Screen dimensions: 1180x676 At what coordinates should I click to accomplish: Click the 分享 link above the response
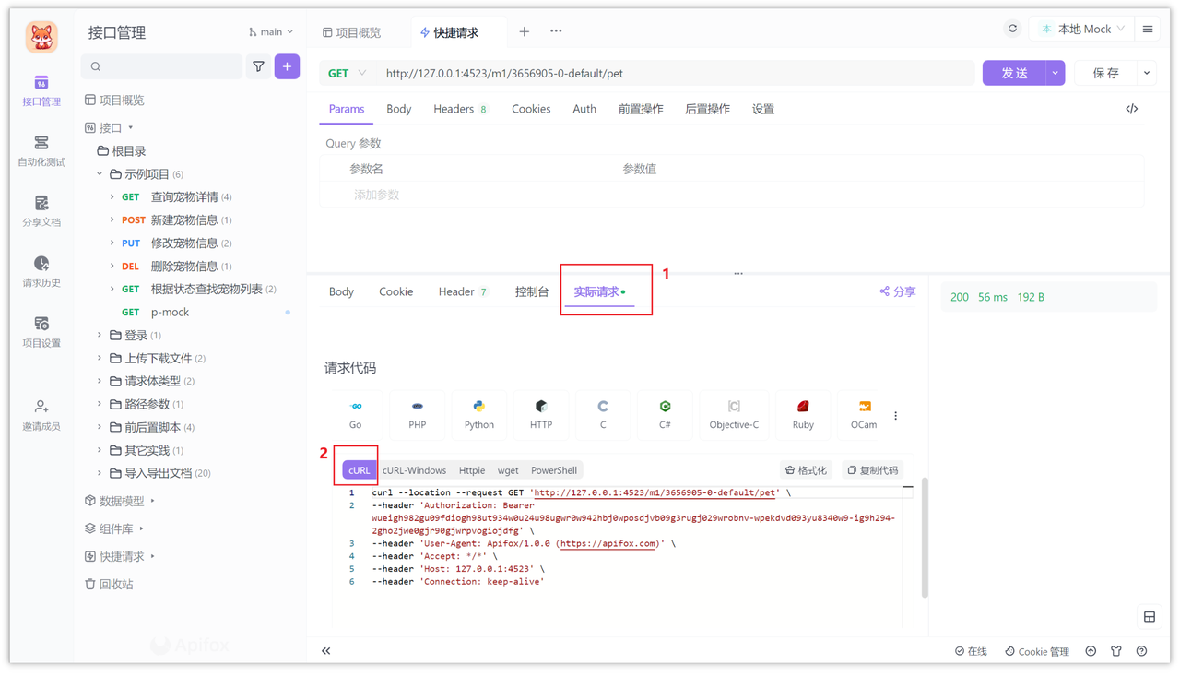tap(897, 291)
